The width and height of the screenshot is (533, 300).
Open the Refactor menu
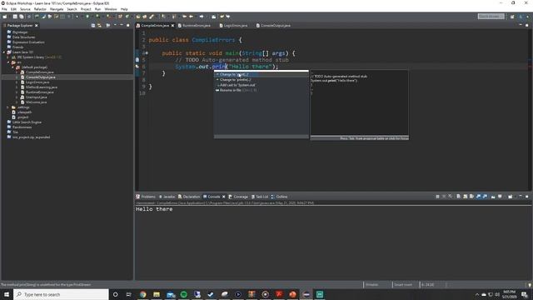click(x=40, y=9)
